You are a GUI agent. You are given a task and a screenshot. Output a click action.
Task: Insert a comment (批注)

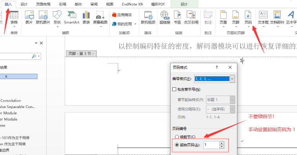click(x=208, y=18)
